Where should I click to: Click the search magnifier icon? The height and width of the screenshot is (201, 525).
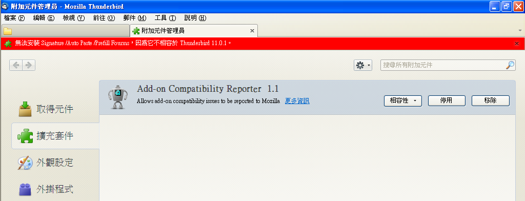pyautogui.click(x=510, y=65)
